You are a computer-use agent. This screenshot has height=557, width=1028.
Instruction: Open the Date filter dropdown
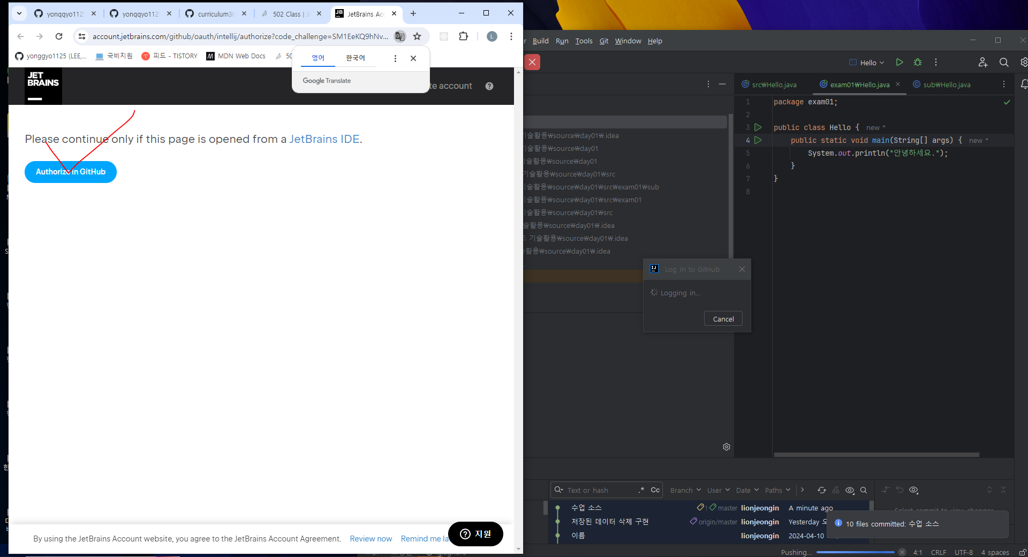(x=747, y=490)
